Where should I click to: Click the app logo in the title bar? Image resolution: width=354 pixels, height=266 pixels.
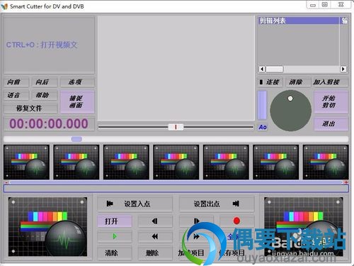coord(4,6)
